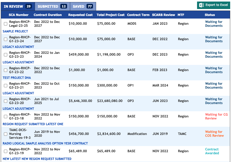Open the Saved tab
The width and height of the screenshot is (232, 162).
83,6
